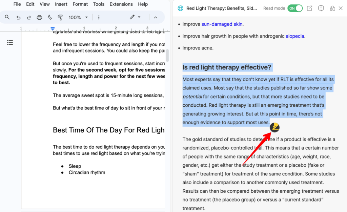The image size is (347, 212).
Task: Open the article in a new window
Action: pyautogui.click(x=309, y=8)
